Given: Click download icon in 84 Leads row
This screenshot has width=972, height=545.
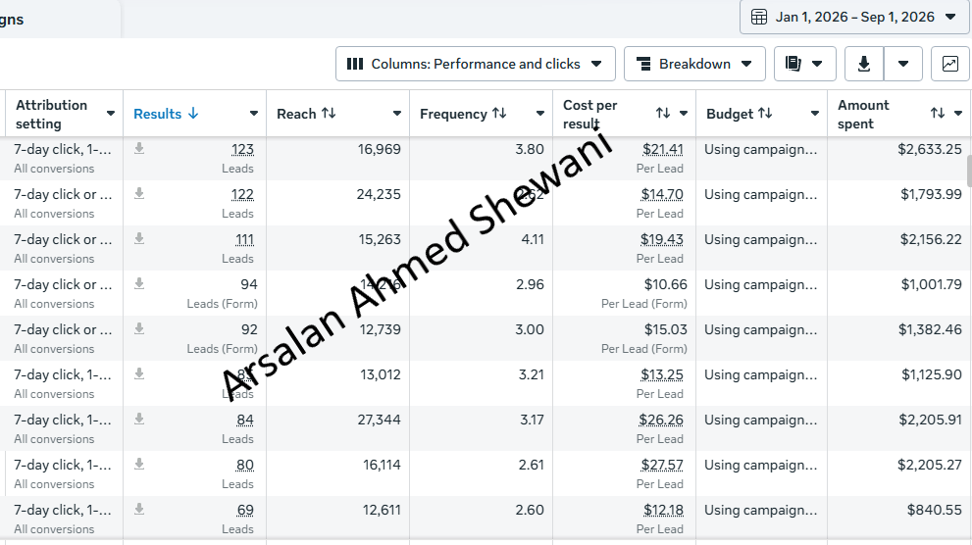Looking at the screenshot, I should coord(139,420).
